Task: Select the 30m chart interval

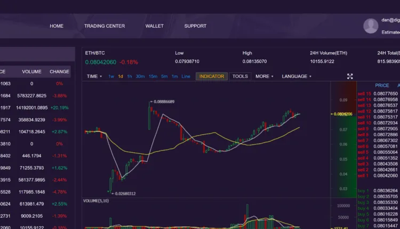Action: point(140,76)
